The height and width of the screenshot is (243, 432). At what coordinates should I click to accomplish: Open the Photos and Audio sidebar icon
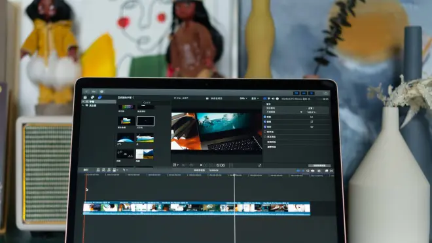(x=92, y=98)
